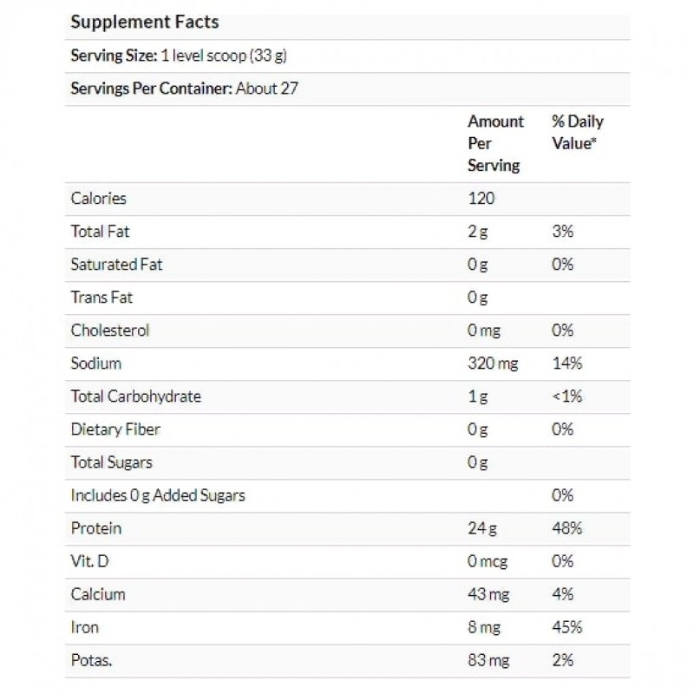The image size is (694, 694).
Task: Click the Includes 0 g Added Sugars text
Action: (158, 495)
